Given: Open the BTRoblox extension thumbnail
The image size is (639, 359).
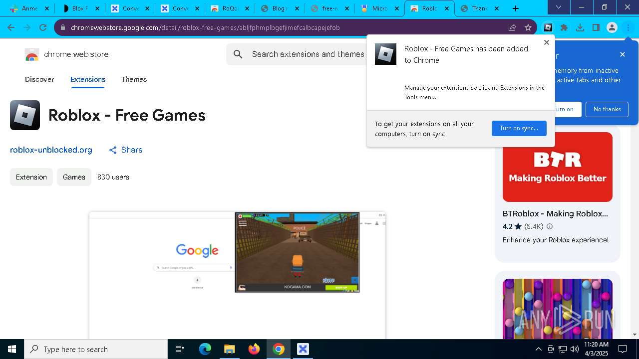Looking at the screenshot, I should click(558, 167).
